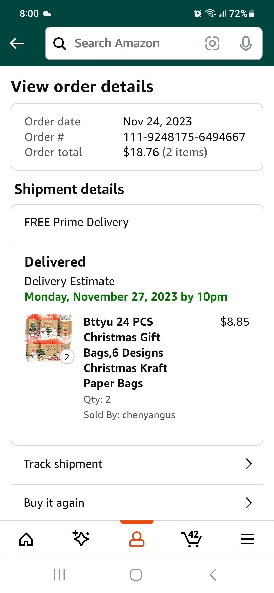
Task: Tap the microphone voice search icon
Action: click(246, 43)
